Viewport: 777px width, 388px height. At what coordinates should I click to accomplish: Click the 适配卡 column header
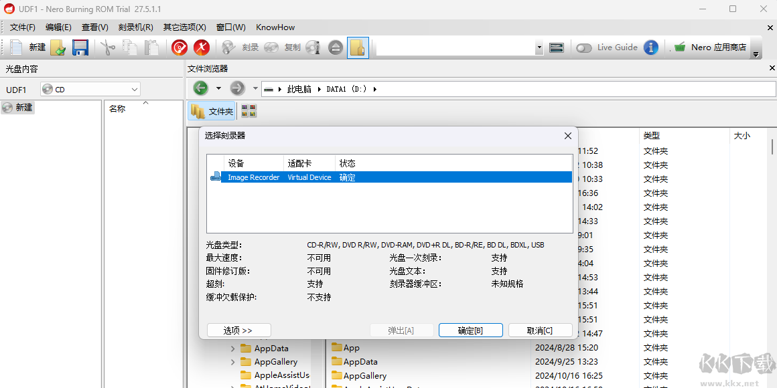point(309,163)
